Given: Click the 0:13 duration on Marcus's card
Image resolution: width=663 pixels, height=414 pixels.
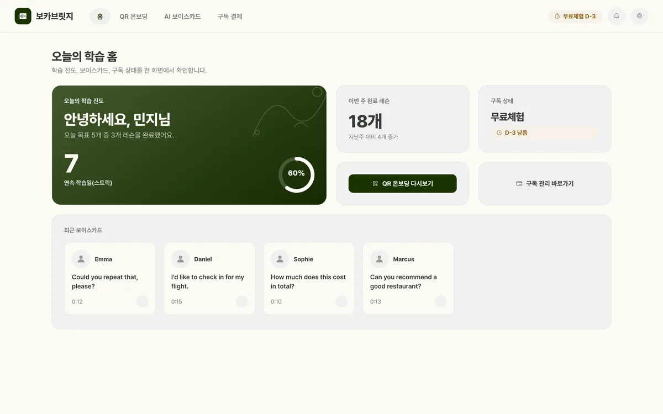Looking at the screenshot, I should pos(375,301).
